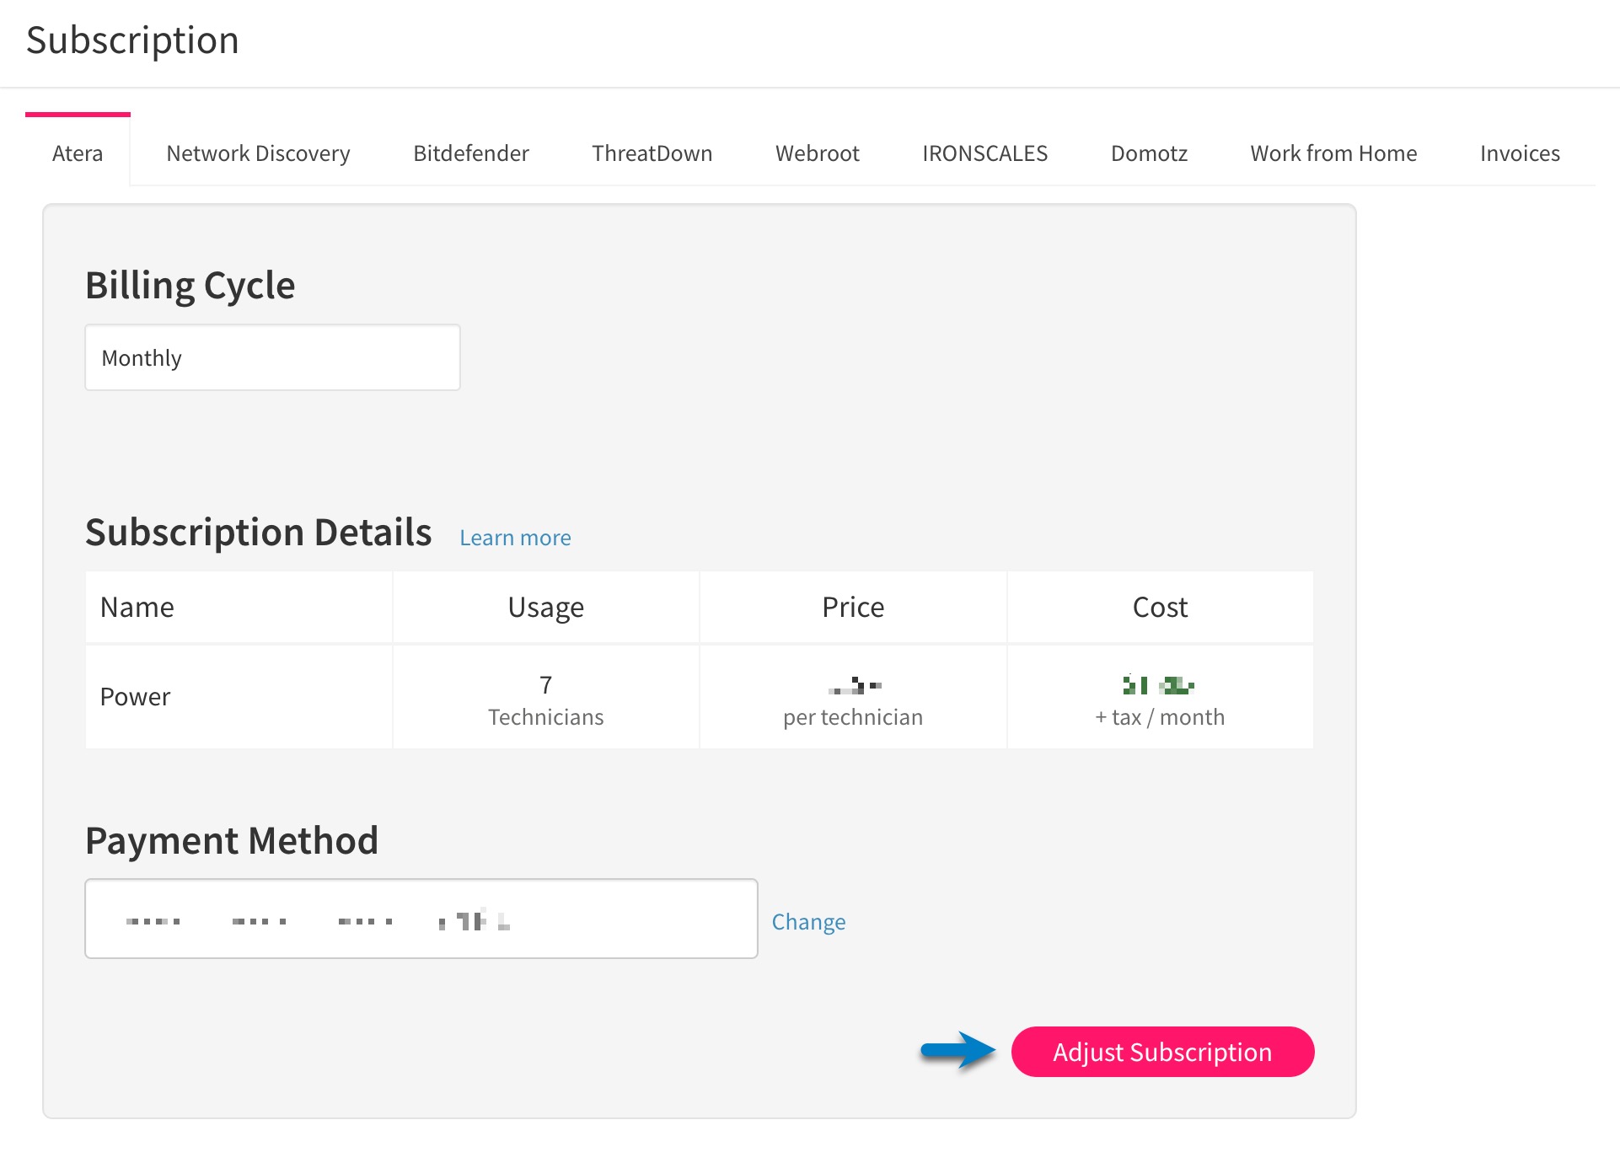Click the Adjust Subscription button
The height and width of the screenshot is (1163, 1620).
pos(1162,1052)
